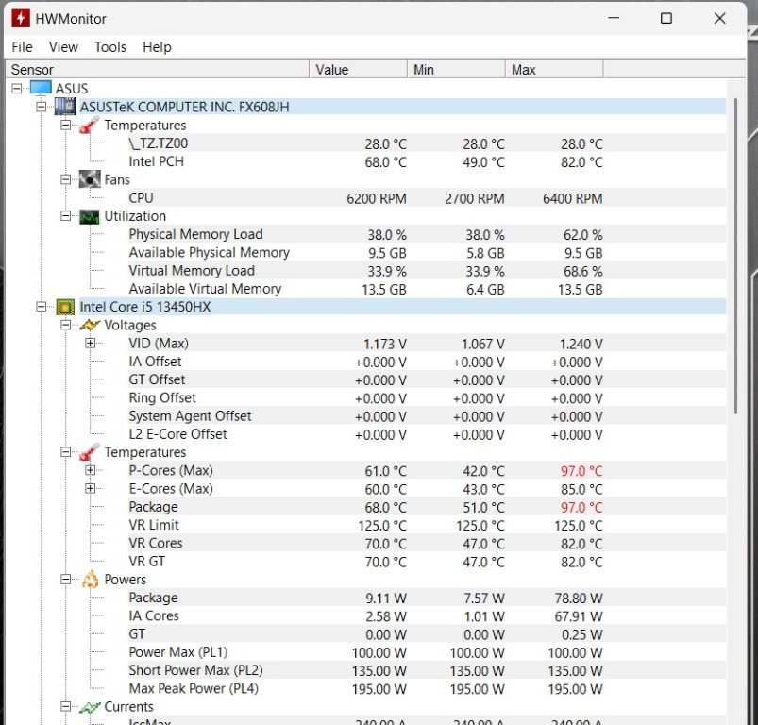Screen dimensions: 758x725
Task: Collapse the root ASUS tree node
Action: [x=18, y=89]
